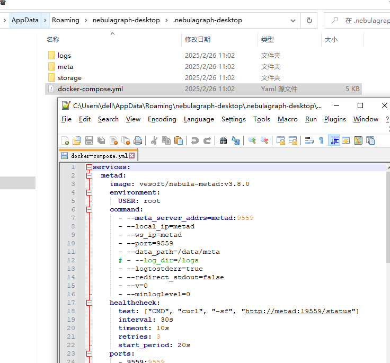Create a new document in Notepad++
390x363 pixels.
tap(65, 140)
